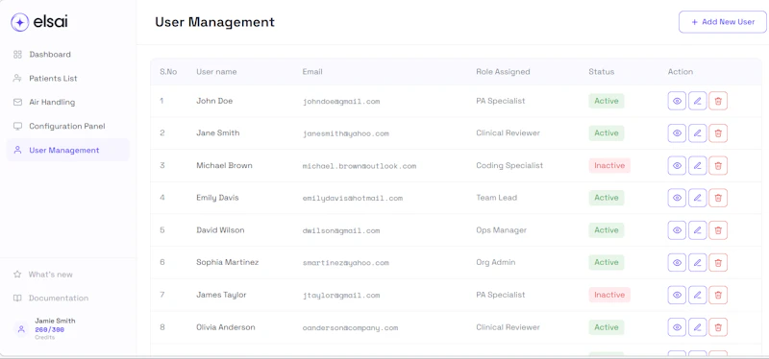Click the S.No column header
769x359 pixels.
tap(168, 71)
